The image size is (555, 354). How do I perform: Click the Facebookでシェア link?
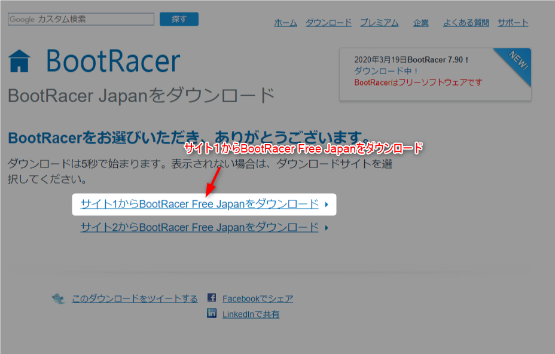(258, 299)
